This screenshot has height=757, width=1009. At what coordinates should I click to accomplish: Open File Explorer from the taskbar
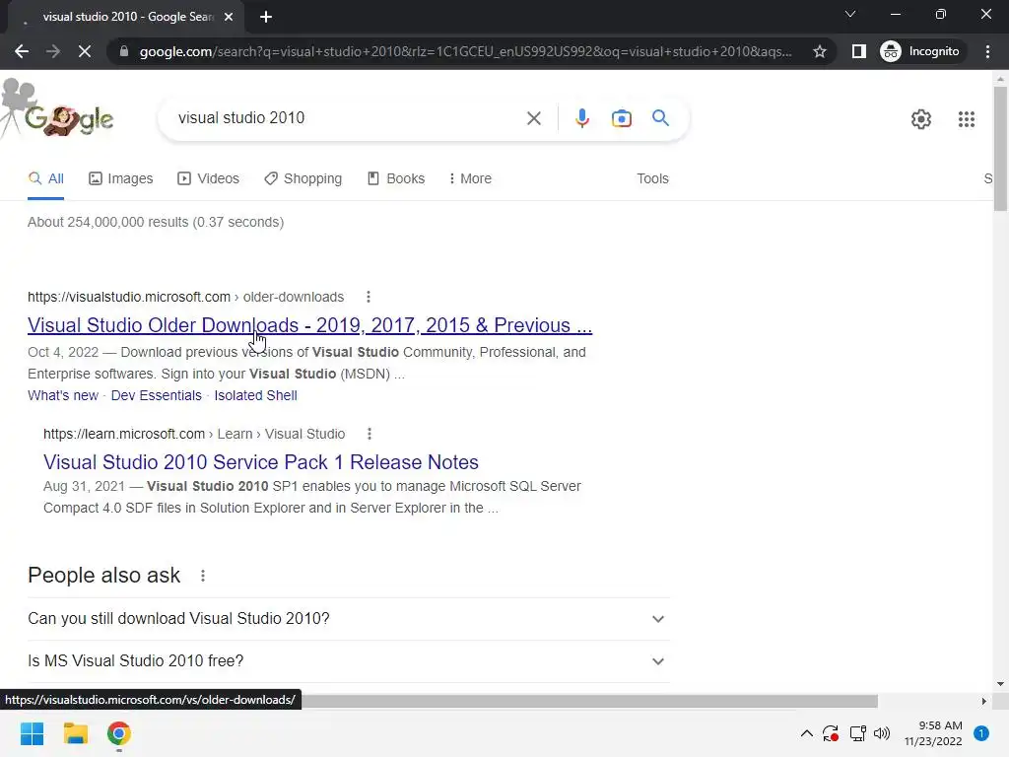(75, 733)
